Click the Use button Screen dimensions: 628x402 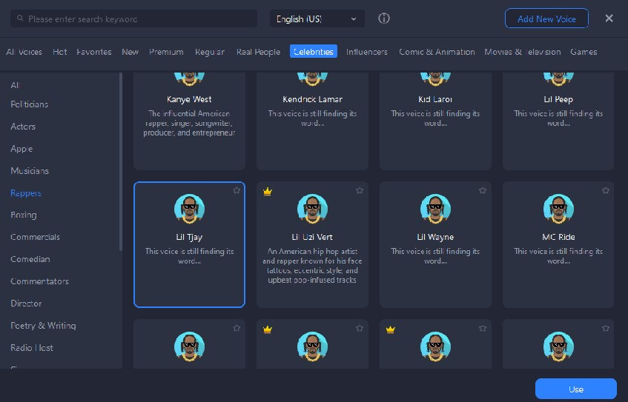[x=576, y=389]
